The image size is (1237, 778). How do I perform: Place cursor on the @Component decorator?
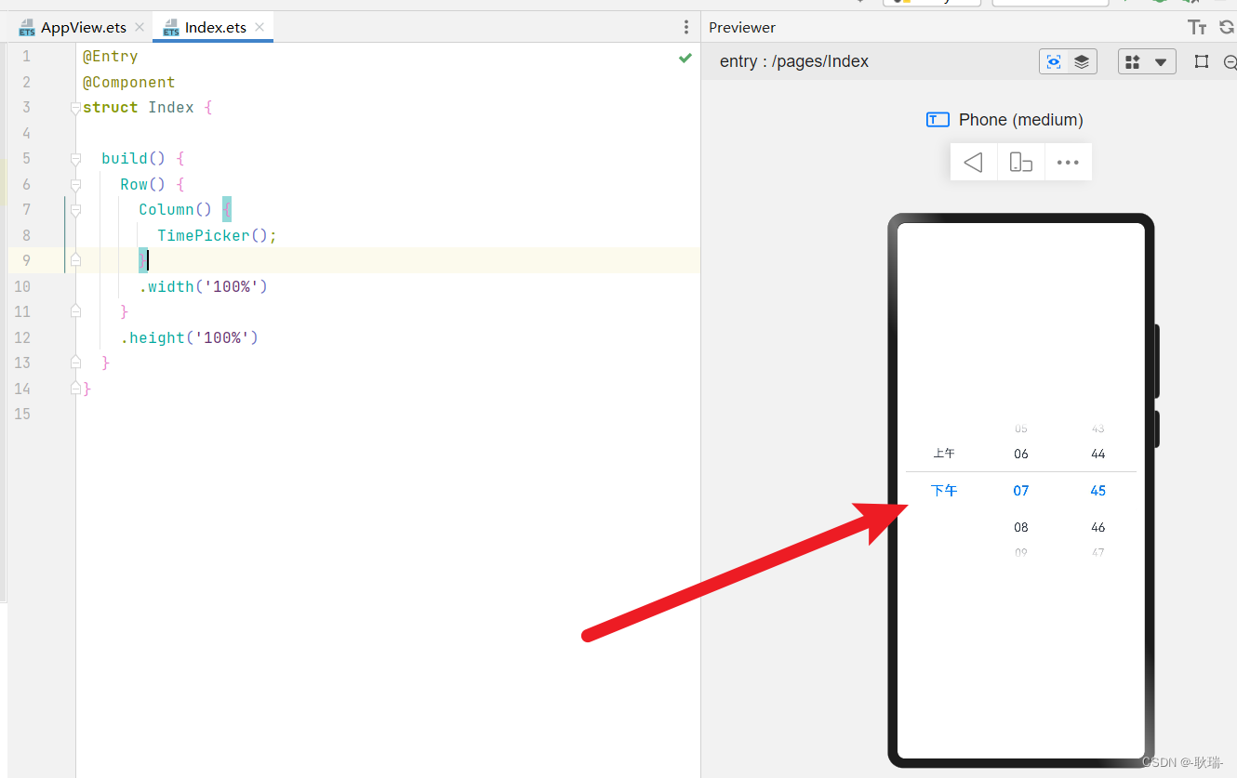point(128,82)
